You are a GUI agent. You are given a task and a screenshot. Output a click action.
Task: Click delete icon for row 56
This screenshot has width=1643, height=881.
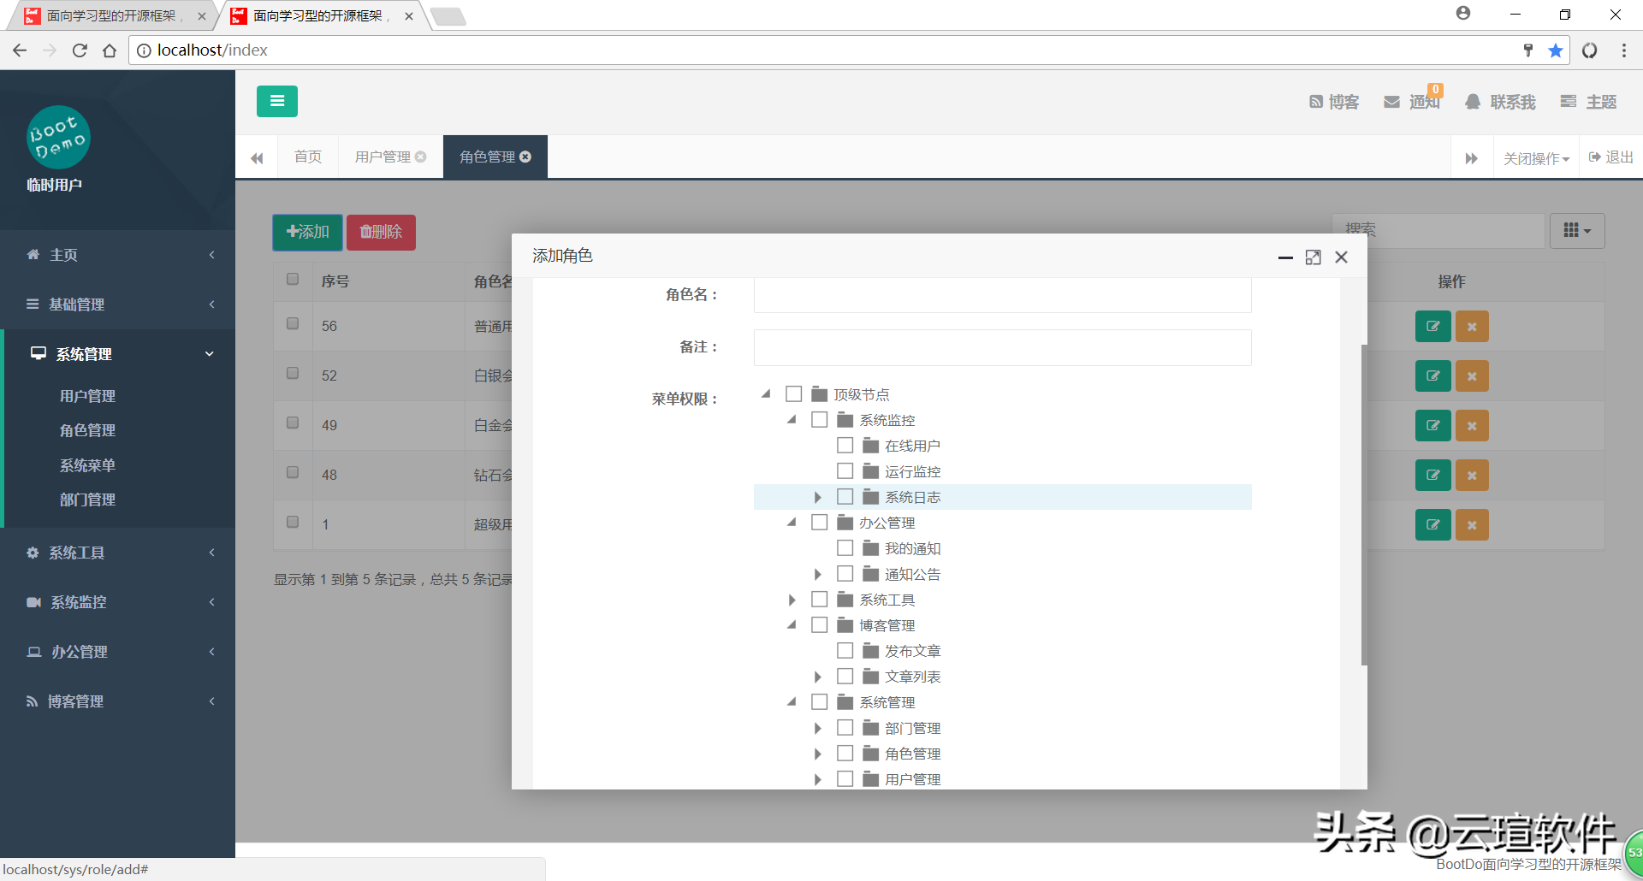1472,326
